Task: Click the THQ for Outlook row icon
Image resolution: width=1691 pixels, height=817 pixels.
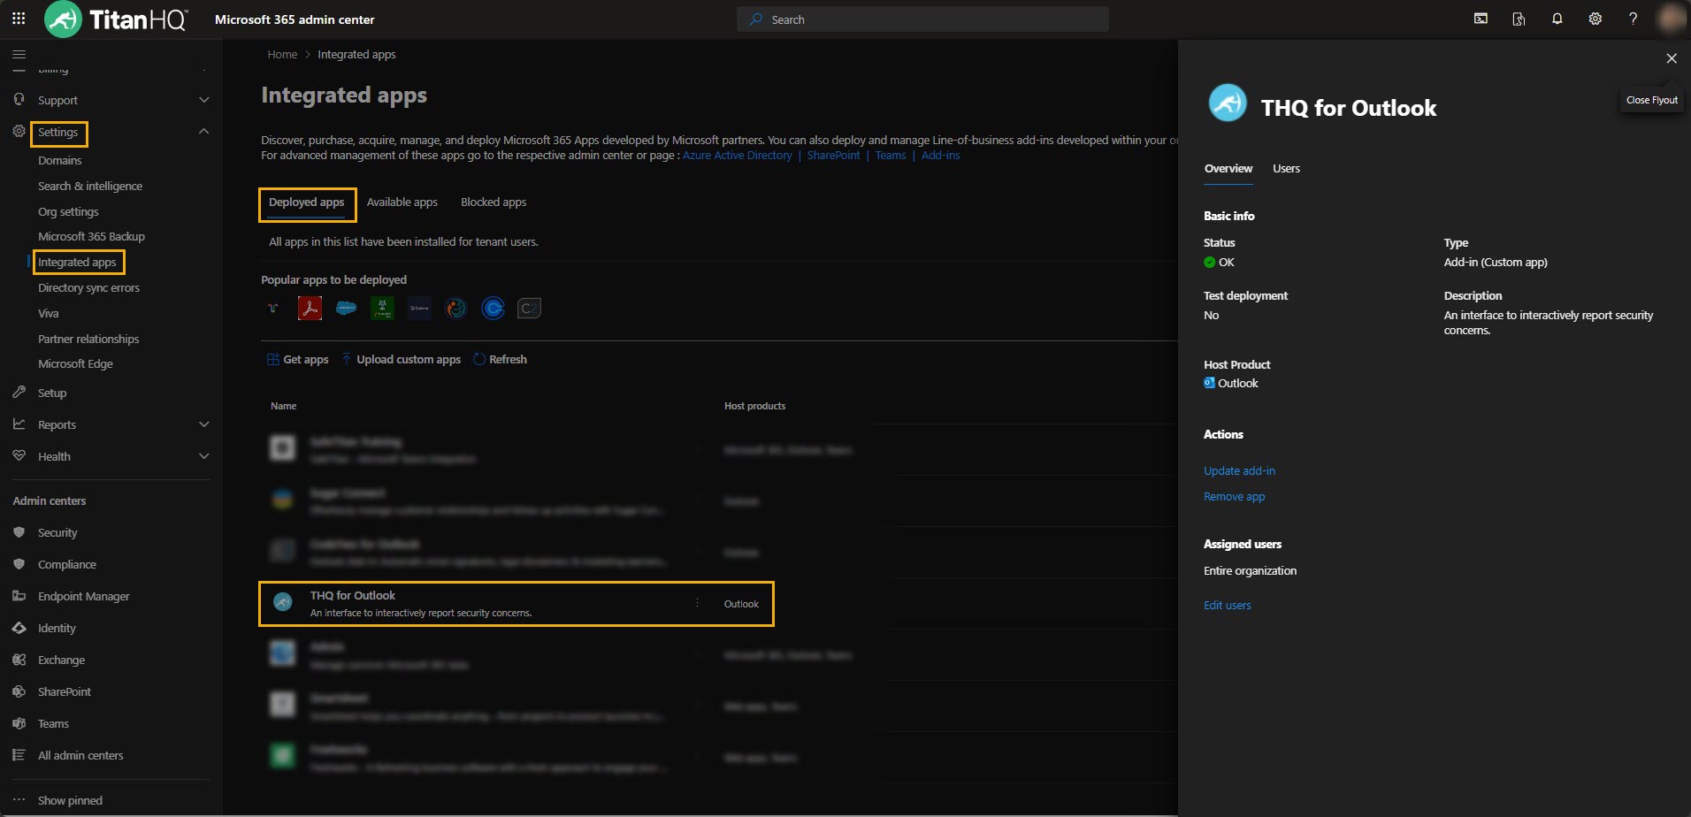Action: (283, 602)
